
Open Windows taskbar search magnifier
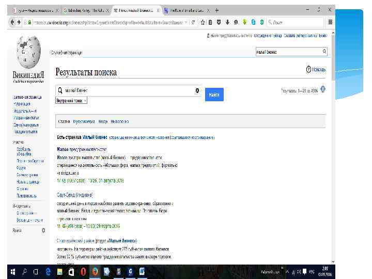tap(24, 272)
